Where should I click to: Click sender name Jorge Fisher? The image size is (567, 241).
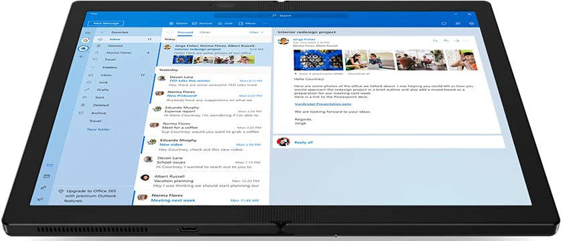click(x=304, y=39)
